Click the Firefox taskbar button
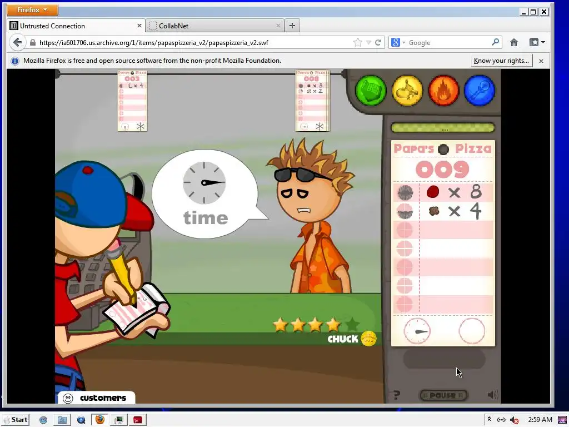569x427 pixels. click(x=100, y=420)
